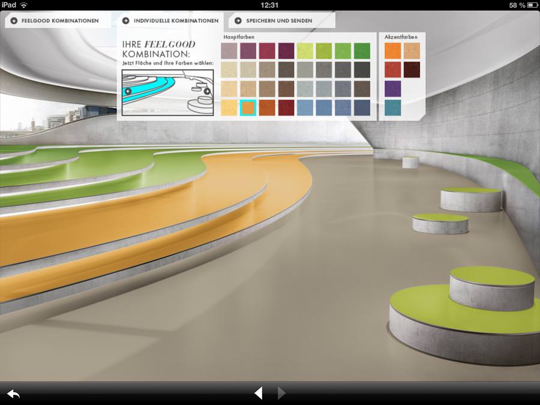
Task: Tap the Hauptfarben heading label
Action: 239,37
